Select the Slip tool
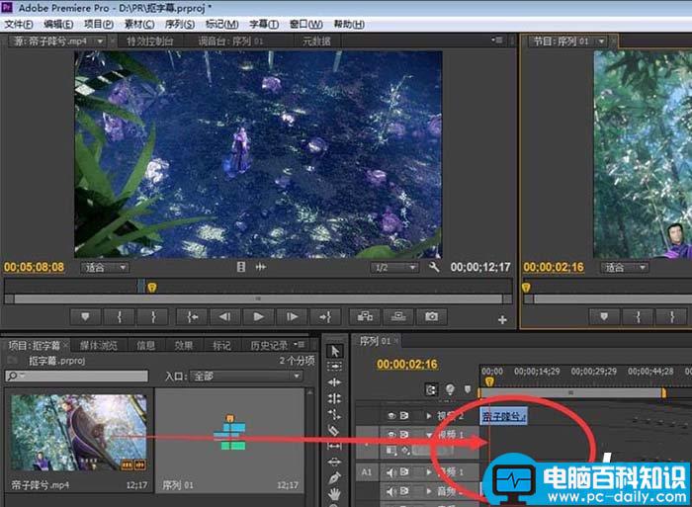 coord(334,446)
